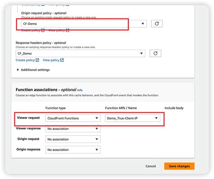The height and width of the screenshot is (179, 214).
Task: Refresh the response headers policy list
Action: point(155,53)
